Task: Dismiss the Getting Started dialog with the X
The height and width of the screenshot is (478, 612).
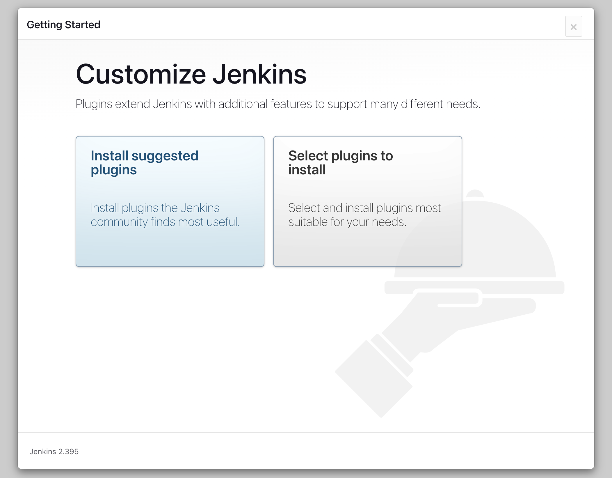Action: click(574, 26)
